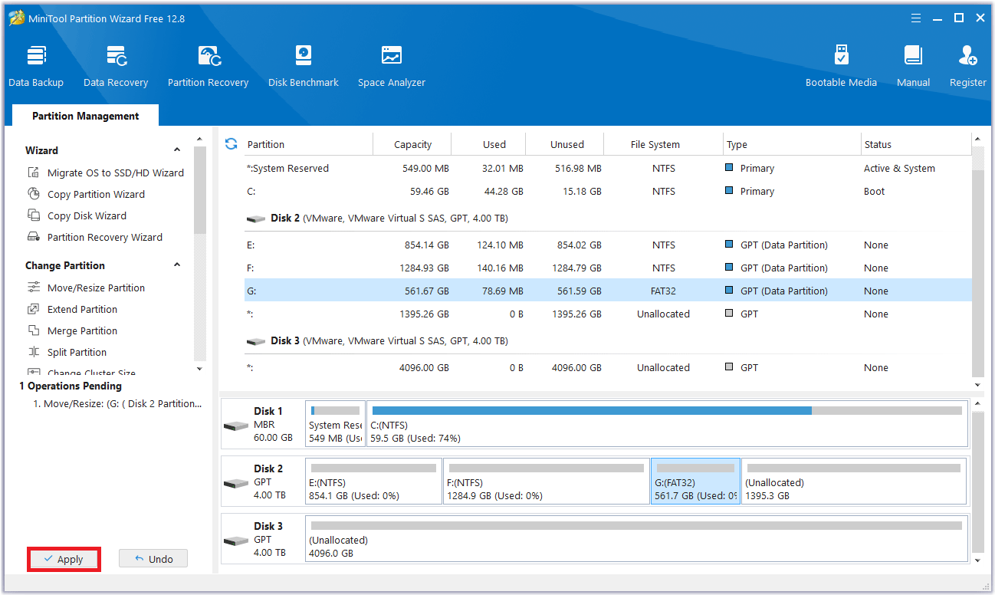Screen dimensions: 995x595
Task: Collapse the Change Partition section
Action: pyautogui.click(x=177, y=265)
